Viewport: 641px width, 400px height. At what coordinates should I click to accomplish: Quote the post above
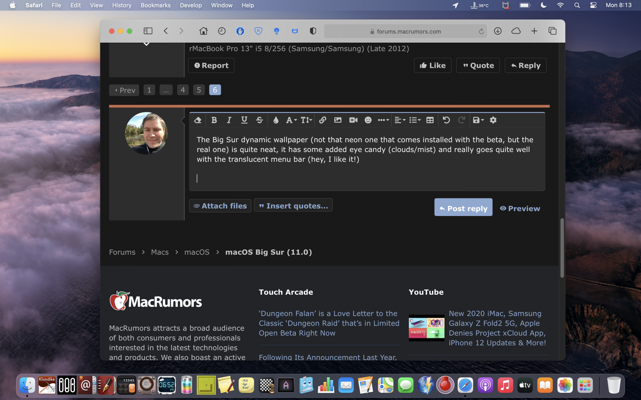click(478, 65)
